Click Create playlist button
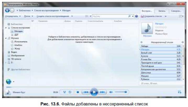The height and width of the screenshot is (107, 188). [53, 16]
